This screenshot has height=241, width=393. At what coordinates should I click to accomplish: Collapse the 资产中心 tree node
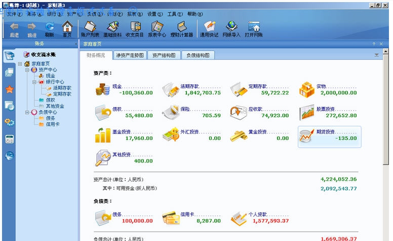[27, 70]
